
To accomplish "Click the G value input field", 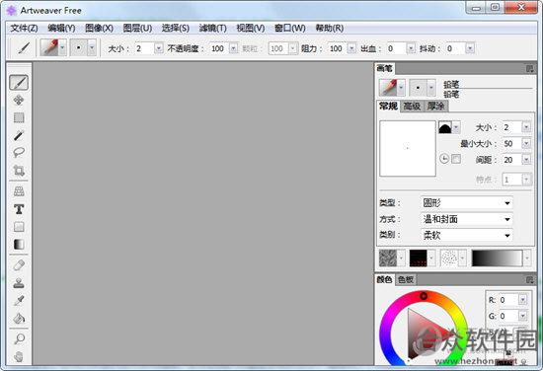I will [508, 316].
